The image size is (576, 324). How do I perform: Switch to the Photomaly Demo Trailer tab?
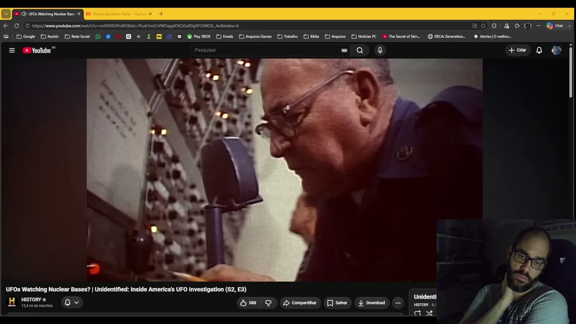click(x=119, y=14)
